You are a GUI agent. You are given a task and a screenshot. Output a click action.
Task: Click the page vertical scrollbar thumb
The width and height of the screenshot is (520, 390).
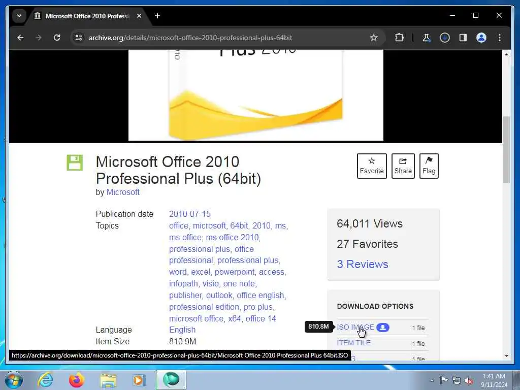coord(506,149)
